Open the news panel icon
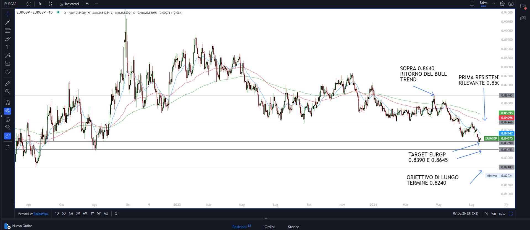Viewport: 530px width, 230px height. click(523, 18)
